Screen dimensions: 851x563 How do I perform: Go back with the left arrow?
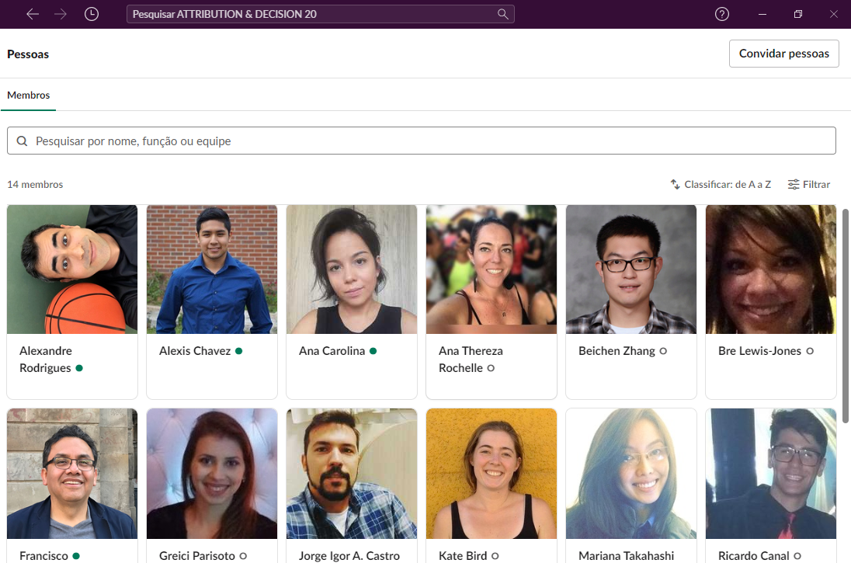click(x=33, y=14)
